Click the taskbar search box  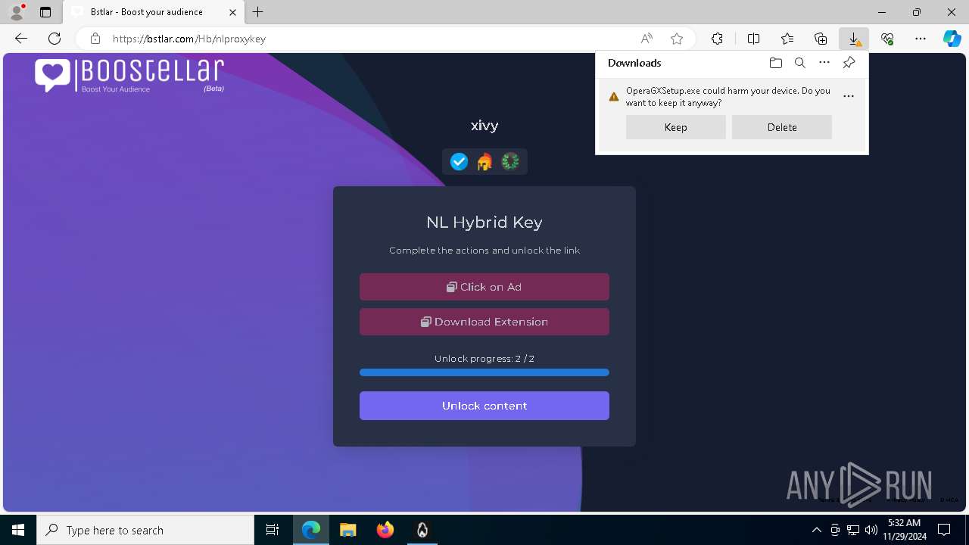point(145,530)
